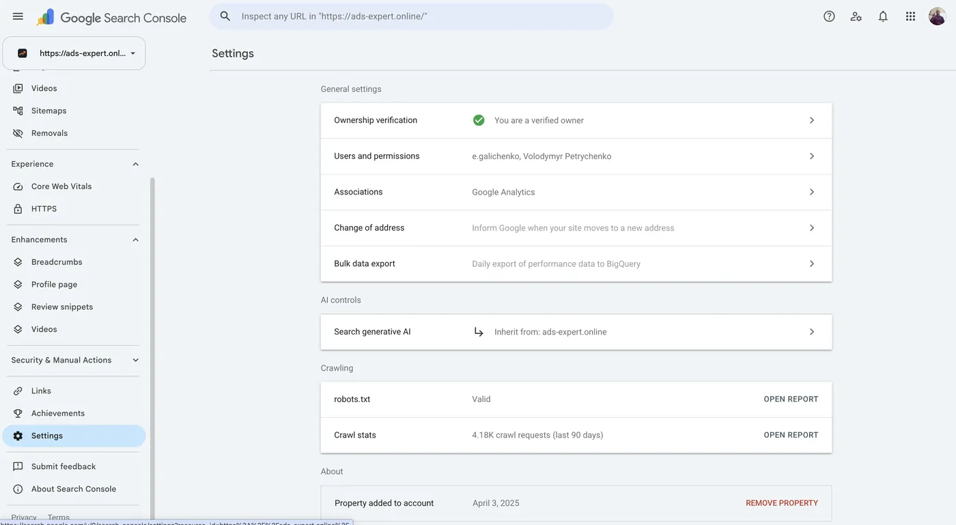
Task: Open Search generative AI row chevron
Action: pos(811,332)
